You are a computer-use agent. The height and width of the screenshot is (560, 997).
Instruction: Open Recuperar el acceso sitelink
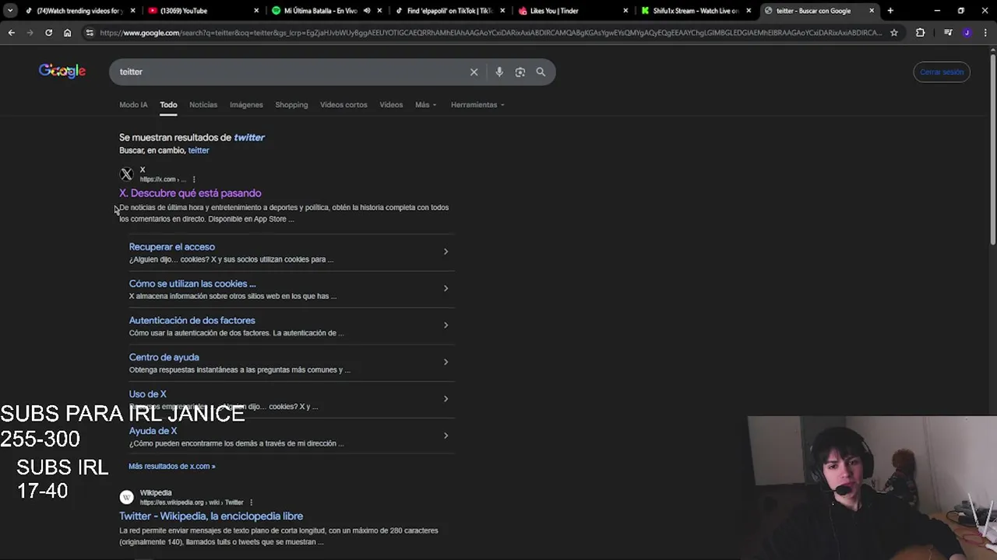click(172, 247)
